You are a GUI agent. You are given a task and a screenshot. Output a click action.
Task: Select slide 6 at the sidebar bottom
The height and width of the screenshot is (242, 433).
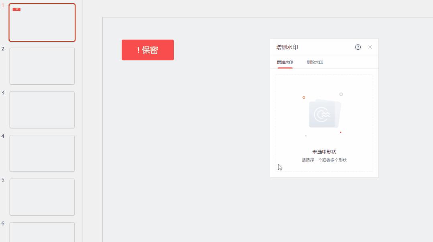(x=42, y=232)
